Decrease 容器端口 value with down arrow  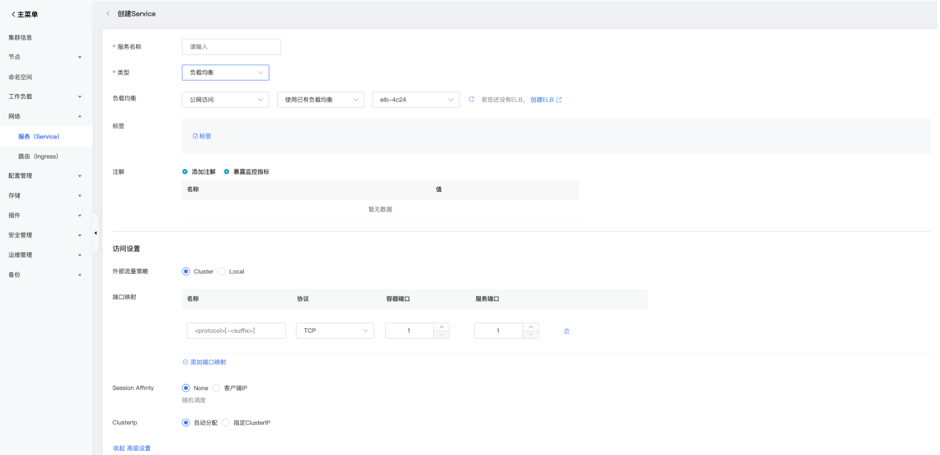[x=441, y=334]
